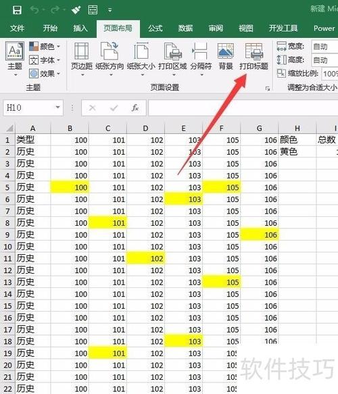Click the select-all corner triangle
This screenshot has height=394, width=338.
[x=9, y=128]
